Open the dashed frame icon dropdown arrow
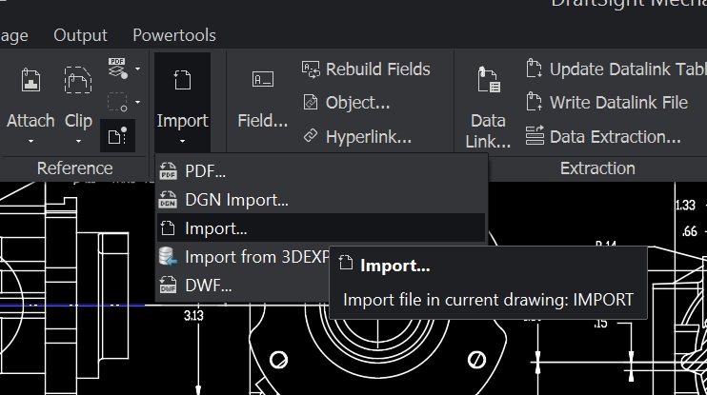Screen dimensions: 707x395 (137, 103)
